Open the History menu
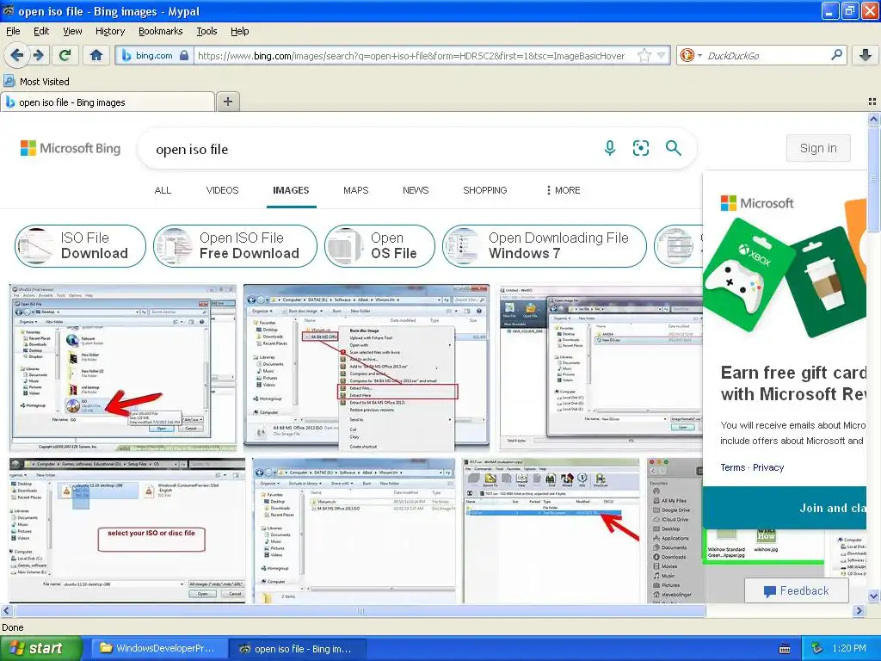 109,31
